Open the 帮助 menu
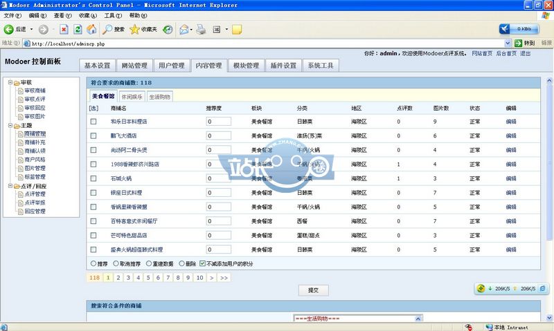Screen dimensions: 554x331 [x=138, y=15]
